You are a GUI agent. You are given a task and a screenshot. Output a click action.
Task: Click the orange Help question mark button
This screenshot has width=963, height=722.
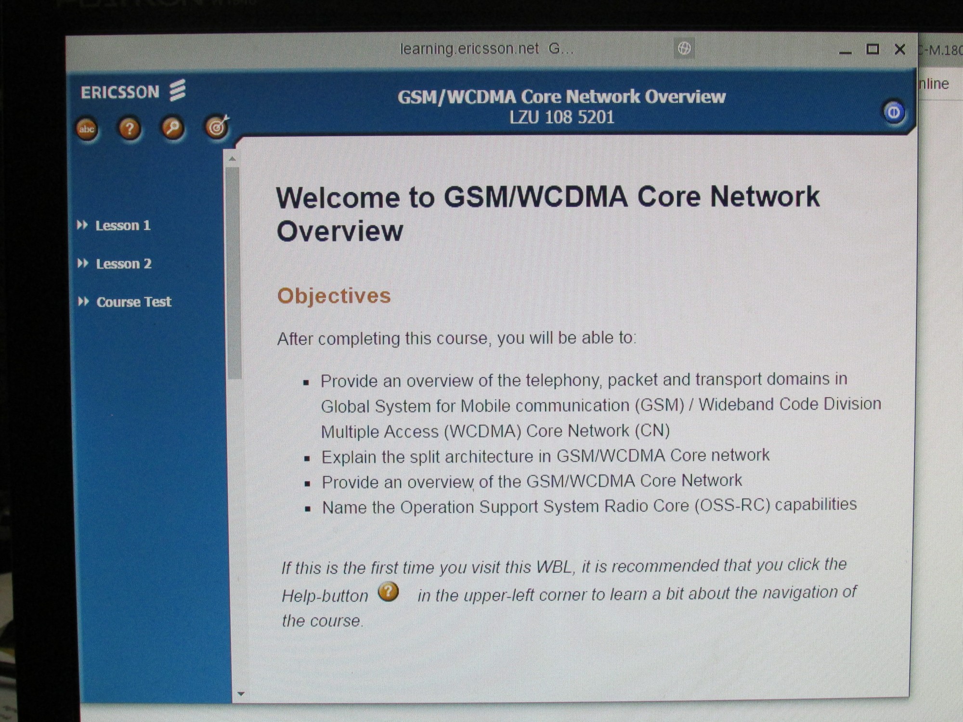tap(129, 129)
